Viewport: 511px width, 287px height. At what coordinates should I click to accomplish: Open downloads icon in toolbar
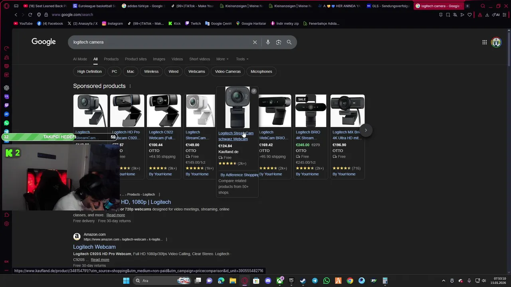tap(487, 15)
